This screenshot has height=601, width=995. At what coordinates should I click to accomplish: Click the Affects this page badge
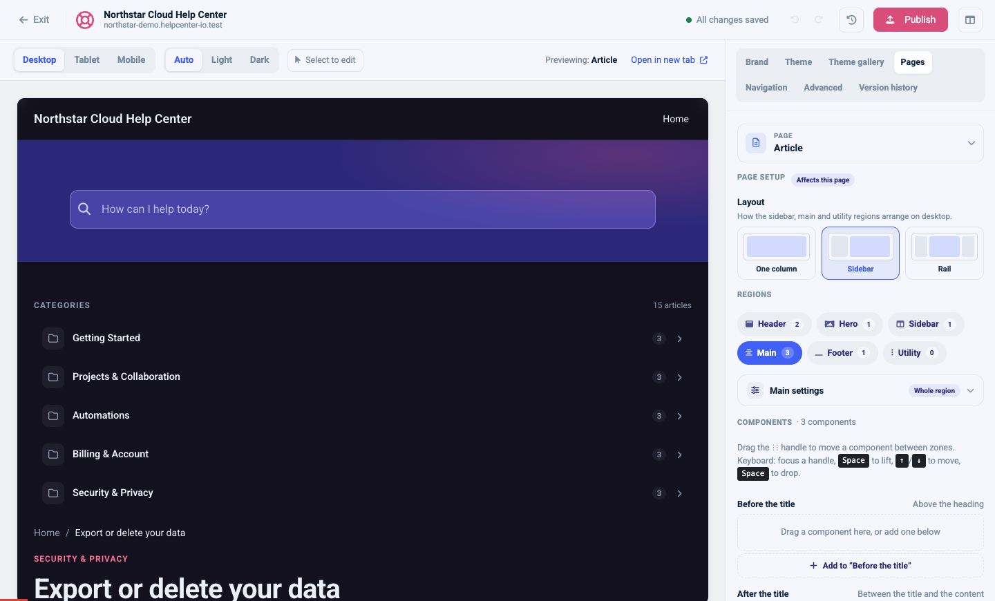click(x=823, y=180)
